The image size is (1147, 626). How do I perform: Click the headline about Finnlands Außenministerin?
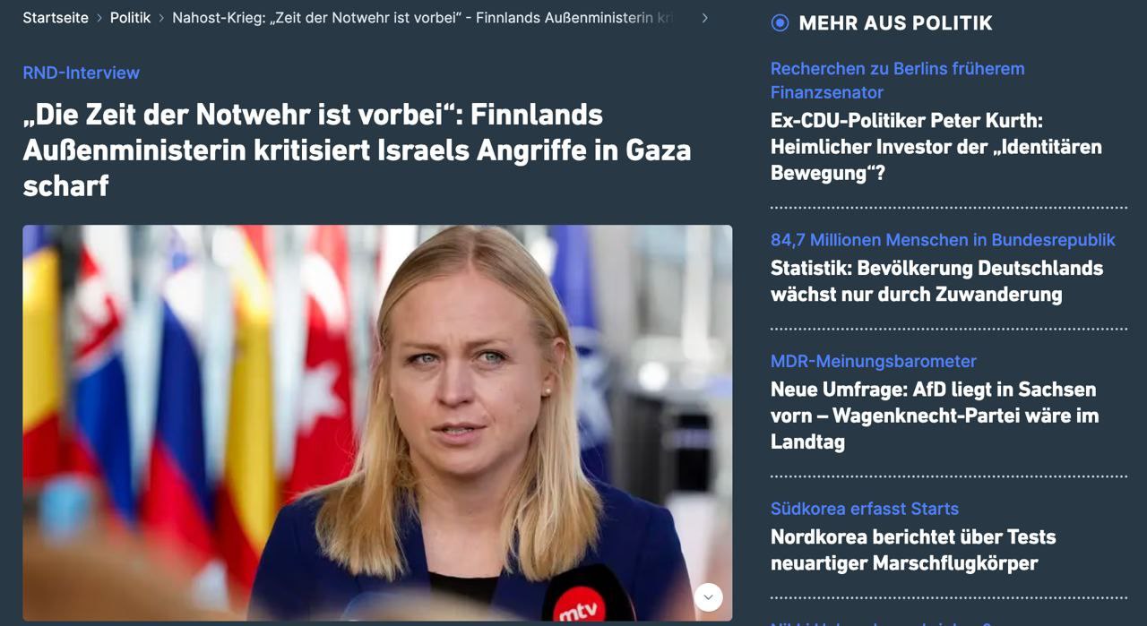(357, 150)
